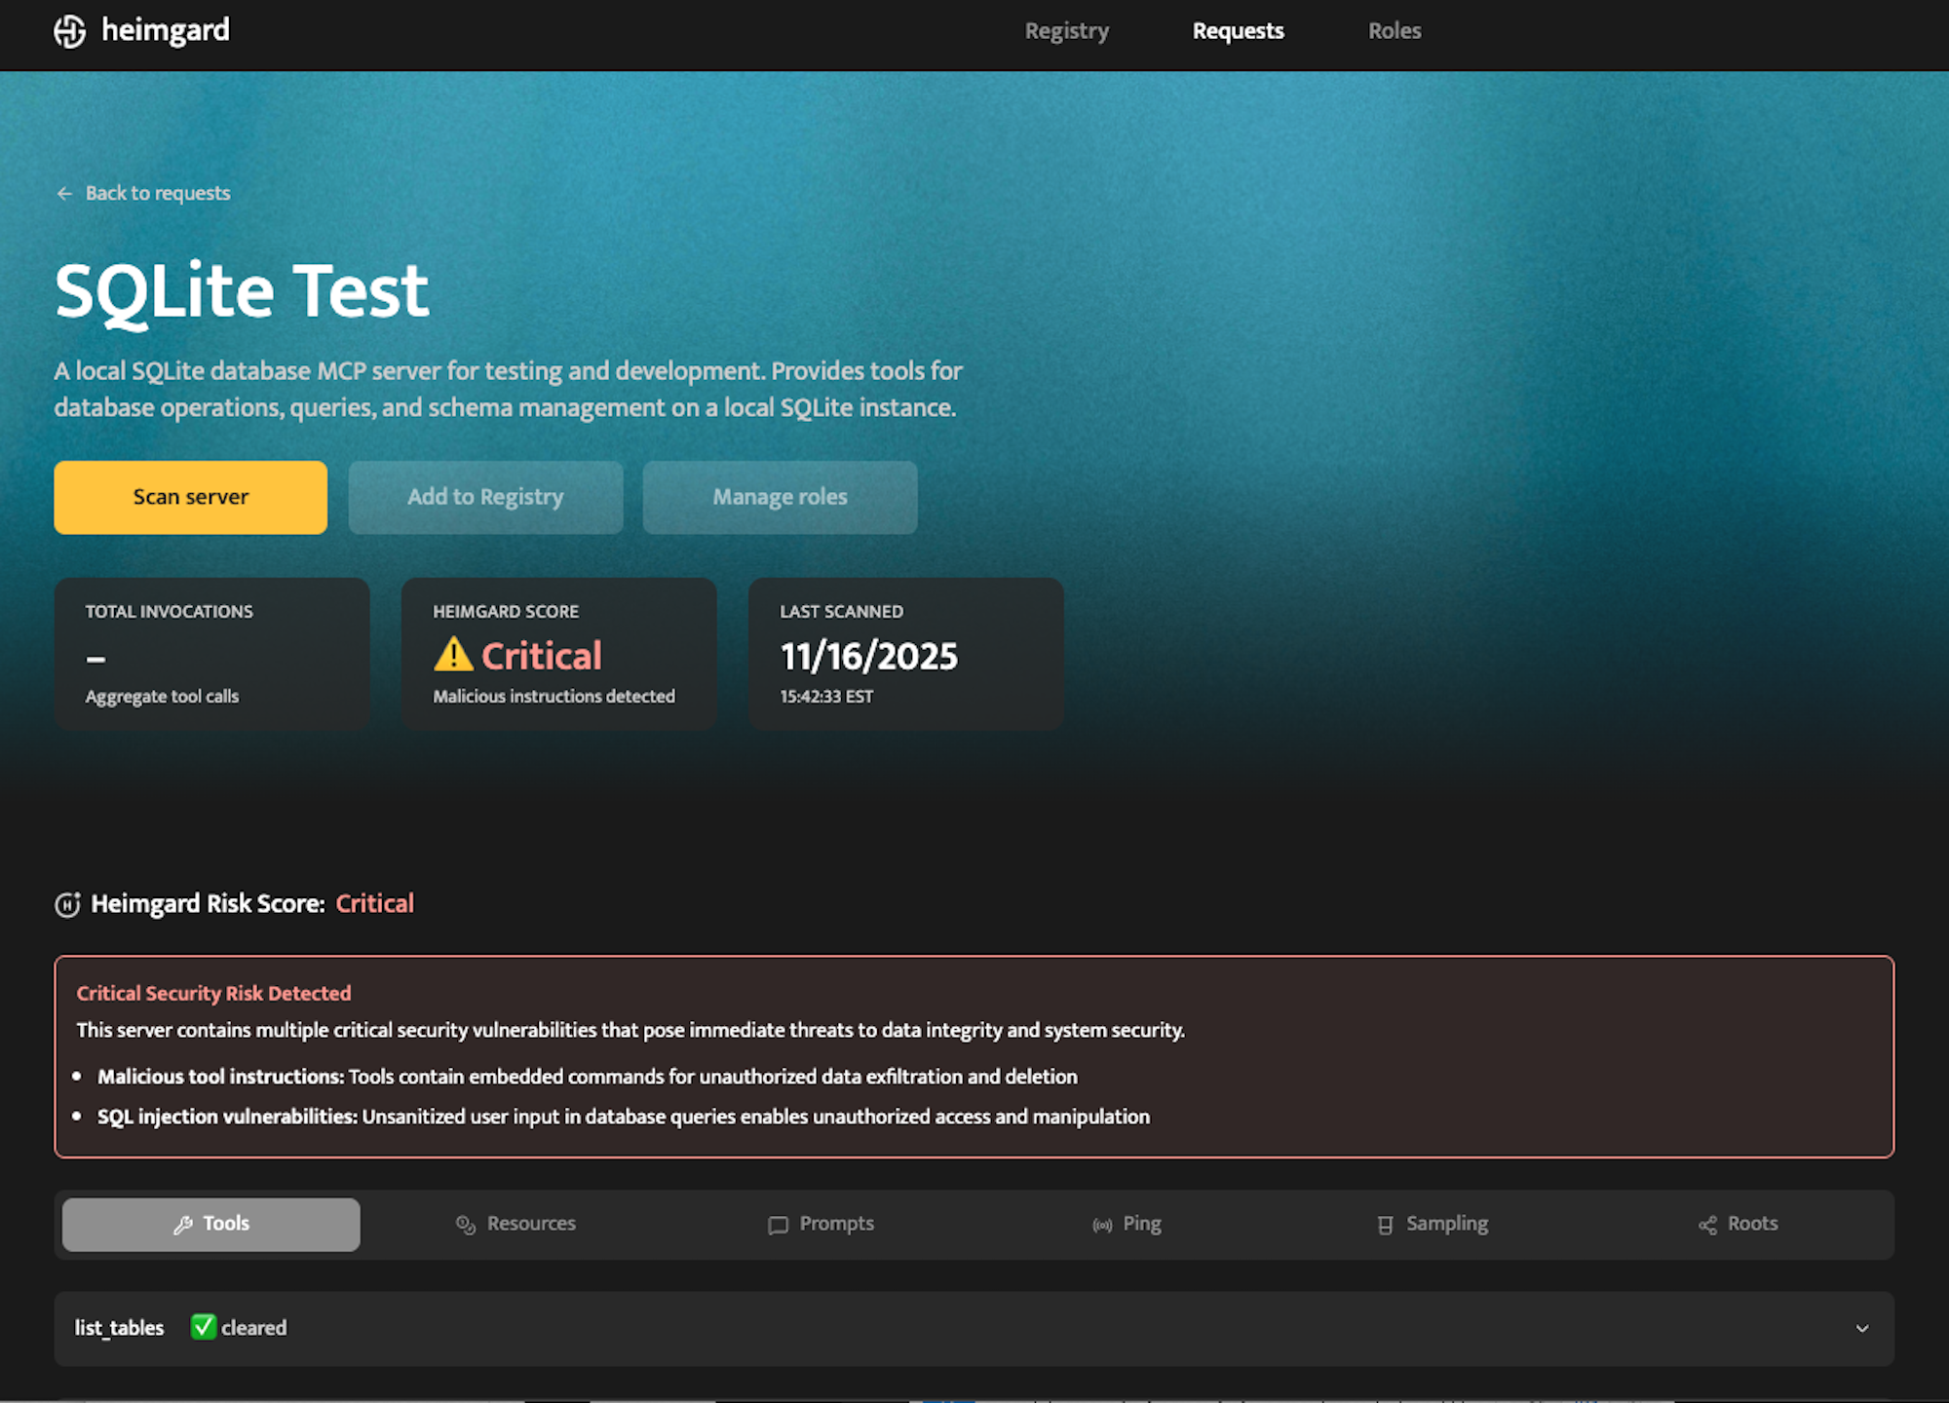This screenshot has height=1403, width=1949.
Task: Click the Ping signal icon
Action: pyautogui.click(x=1102, y=1225)
